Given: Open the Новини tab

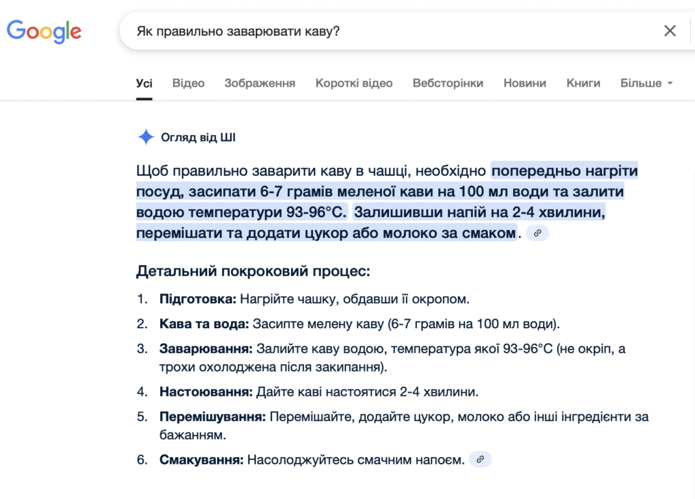Looking at the screenshot, I should click(525, 83).
